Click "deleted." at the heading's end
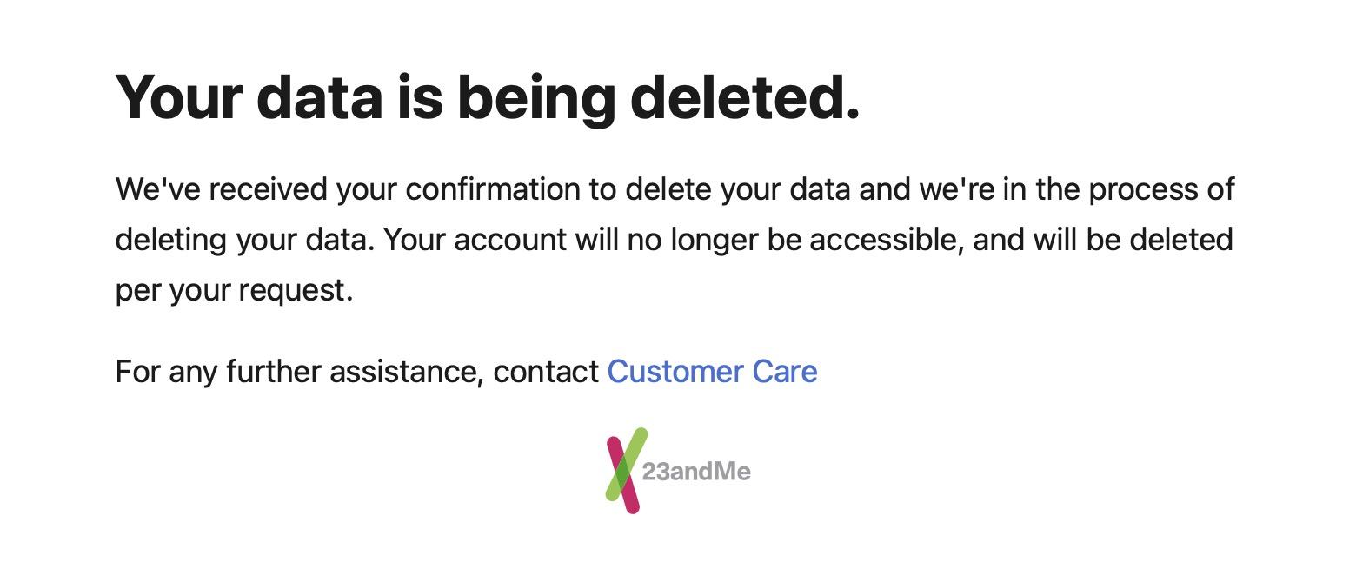The width and height of the screenshot is (1356, 575). (x=745, y=96)
